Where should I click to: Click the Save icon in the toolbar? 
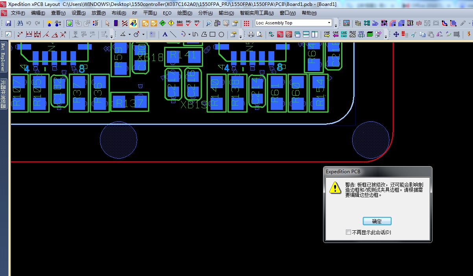pyautogui.click(x=8, y=23)
